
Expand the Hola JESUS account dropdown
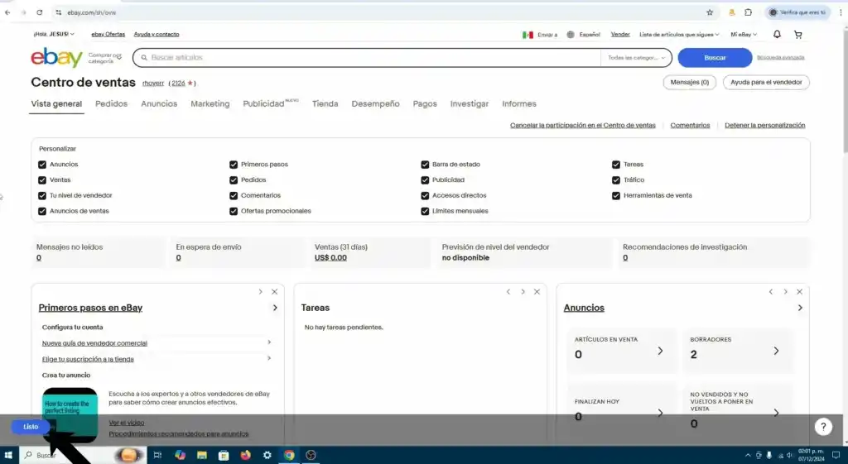(54, 34)
